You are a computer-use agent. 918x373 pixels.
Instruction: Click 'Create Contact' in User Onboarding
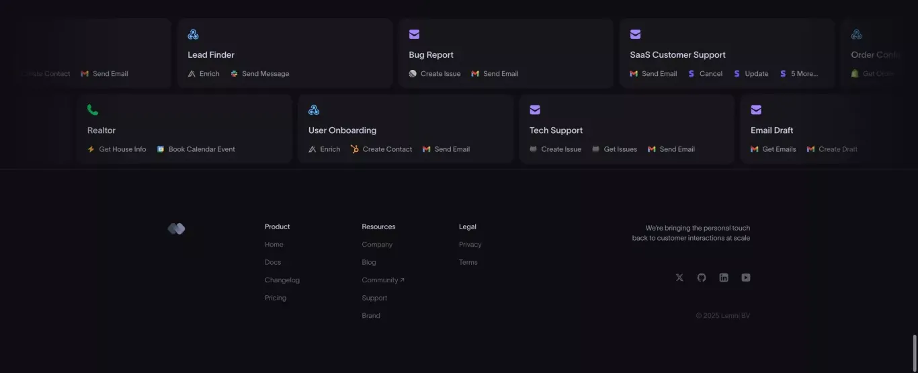[387, 149]
